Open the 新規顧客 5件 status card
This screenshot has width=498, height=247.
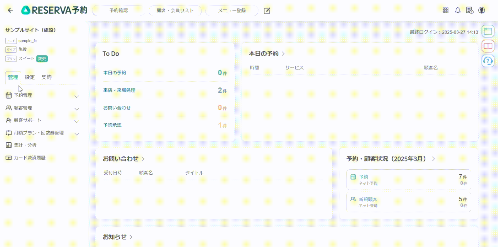click(x=409, y=202)
